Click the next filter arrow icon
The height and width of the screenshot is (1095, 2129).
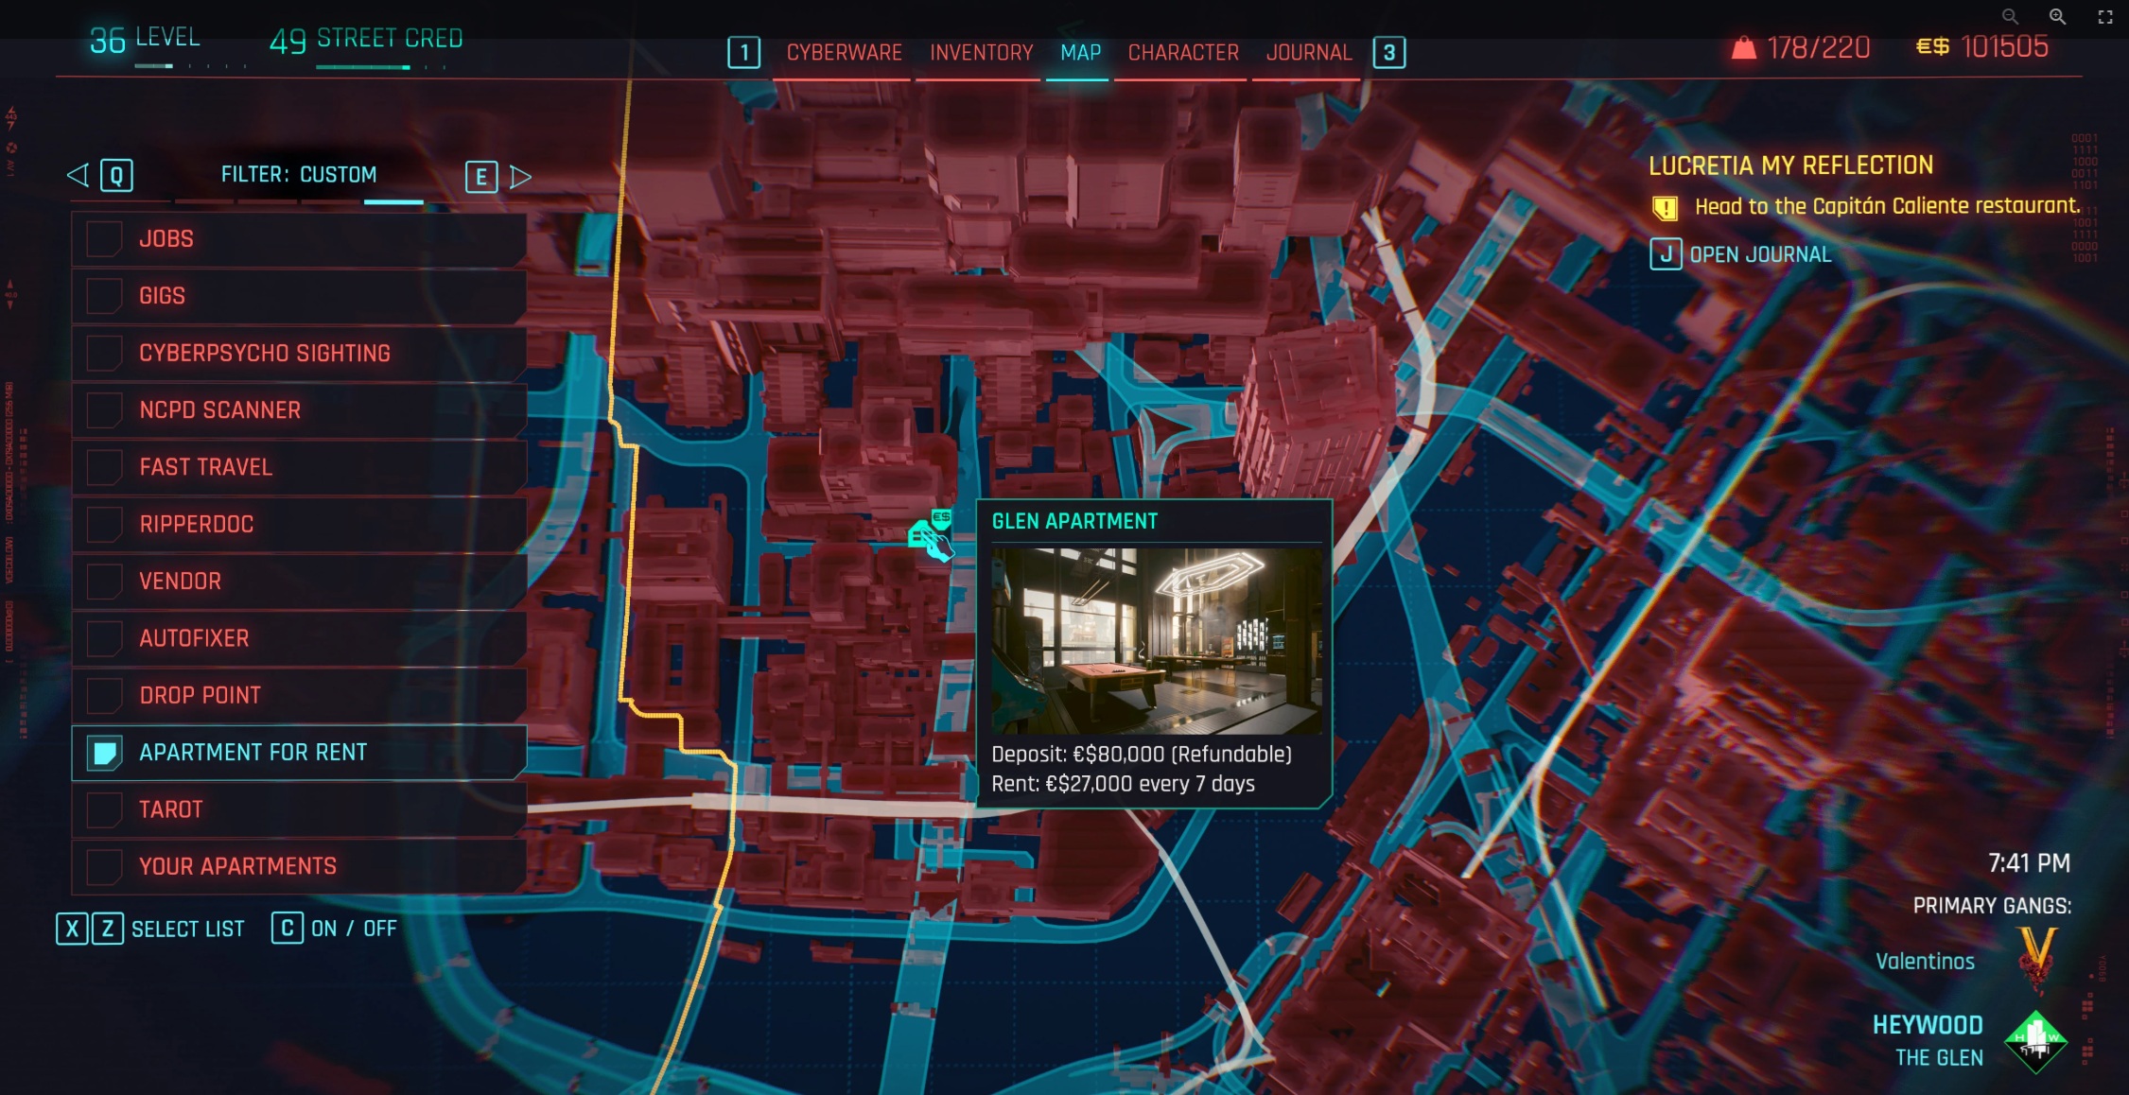[x=520, y=177]
